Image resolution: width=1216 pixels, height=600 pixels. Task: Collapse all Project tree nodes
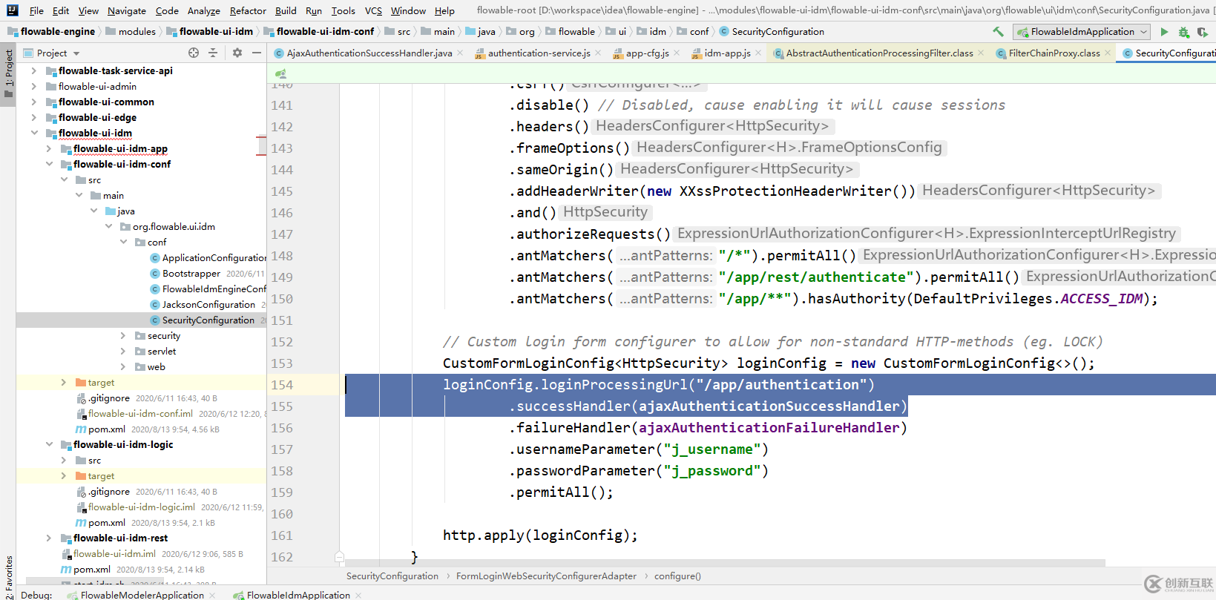[213, 53]
